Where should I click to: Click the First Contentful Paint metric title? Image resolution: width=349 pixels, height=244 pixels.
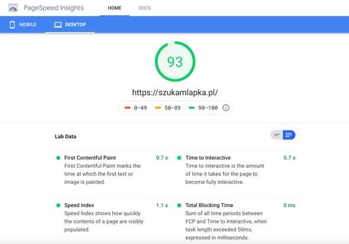90,158
